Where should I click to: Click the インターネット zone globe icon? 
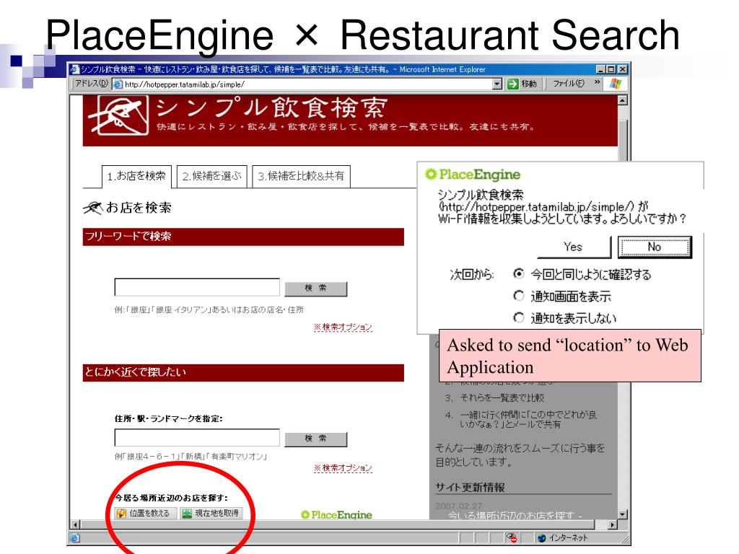point(541,537)
